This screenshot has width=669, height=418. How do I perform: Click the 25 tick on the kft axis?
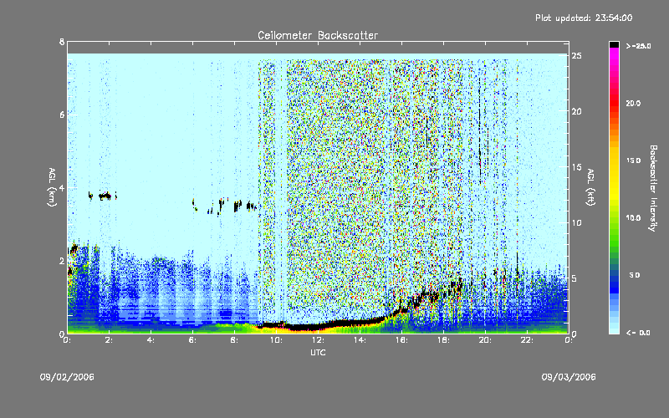click(576, 56)
